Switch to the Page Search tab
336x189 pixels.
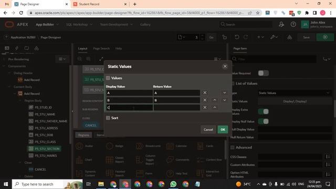pyautogui.click(x=101, y=48)
